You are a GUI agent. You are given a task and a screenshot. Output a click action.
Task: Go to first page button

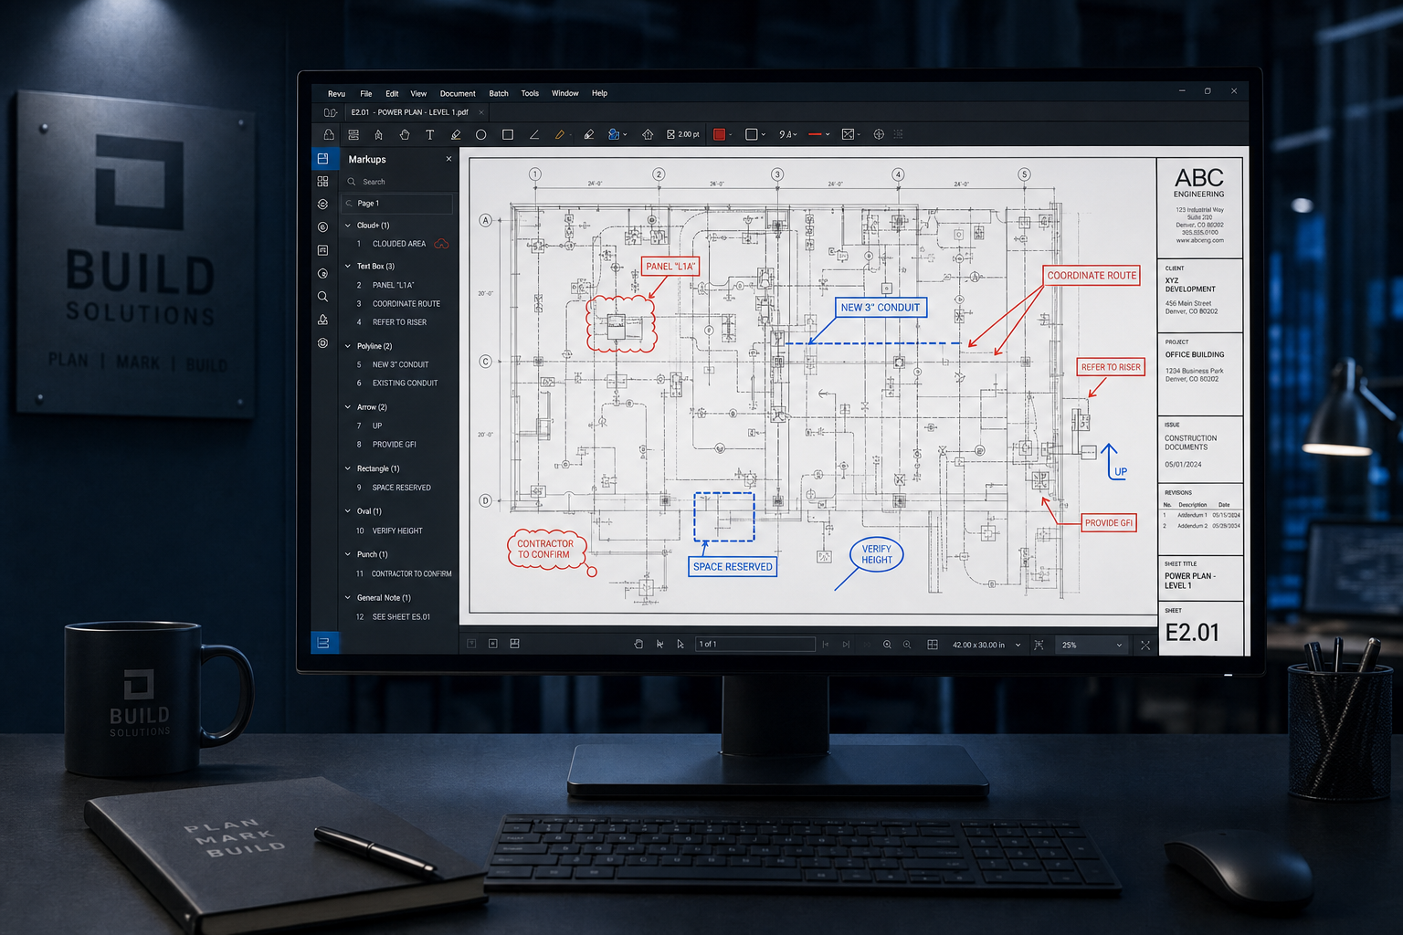[825, 645]
